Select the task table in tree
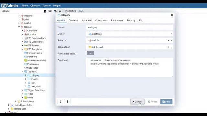This screenshot has width=207, height=116. pyautogui.click(x=33, y=83)
